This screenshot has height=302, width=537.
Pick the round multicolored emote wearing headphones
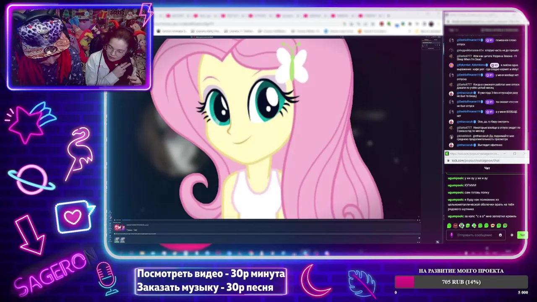(x=461, y=226)
